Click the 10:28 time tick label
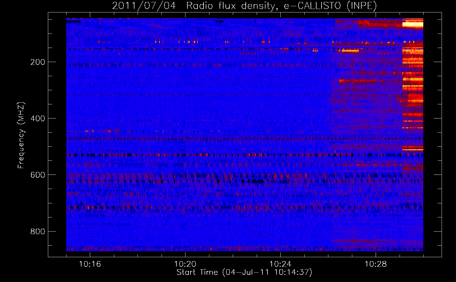The height and width of the screenshot is (282, 456). 376,264
